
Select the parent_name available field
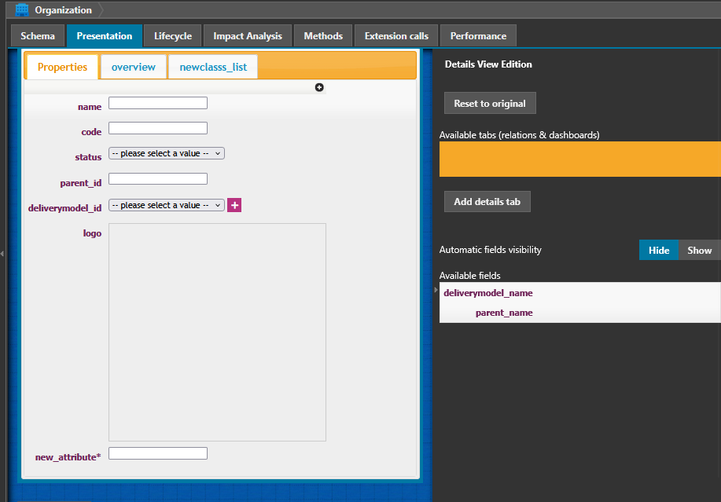coord(504,313)
